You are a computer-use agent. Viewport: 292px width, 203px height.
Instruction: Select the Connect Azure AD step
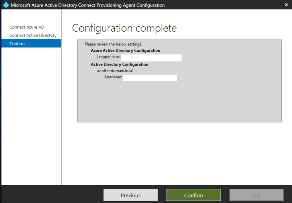27,27
